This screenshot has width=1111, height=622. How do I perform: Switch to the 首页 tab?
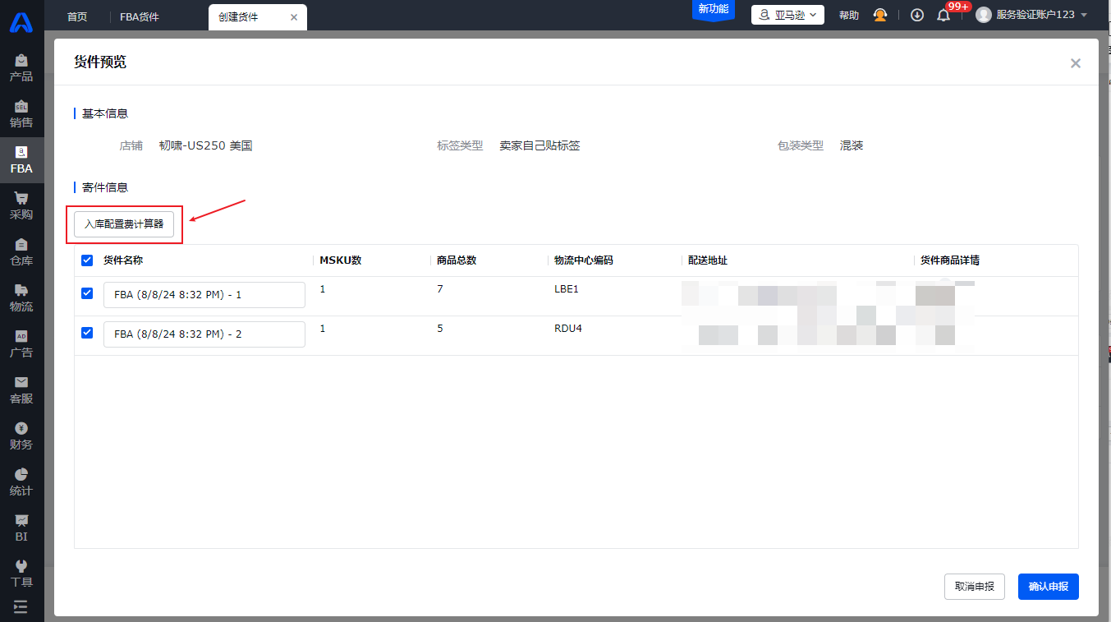(77, 16)
